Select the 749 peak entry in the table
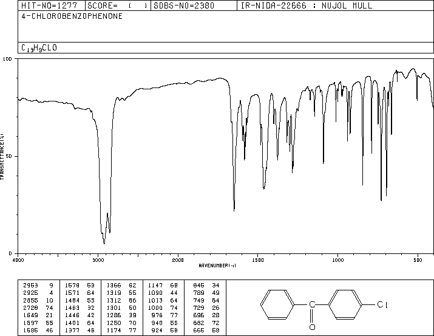 [x=206, y=300]
